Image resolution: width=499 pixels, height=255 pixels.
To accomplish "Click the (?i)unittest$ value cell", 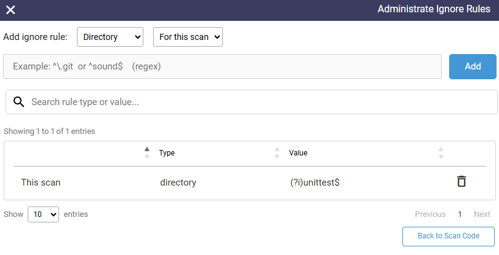I will (314, 182).
